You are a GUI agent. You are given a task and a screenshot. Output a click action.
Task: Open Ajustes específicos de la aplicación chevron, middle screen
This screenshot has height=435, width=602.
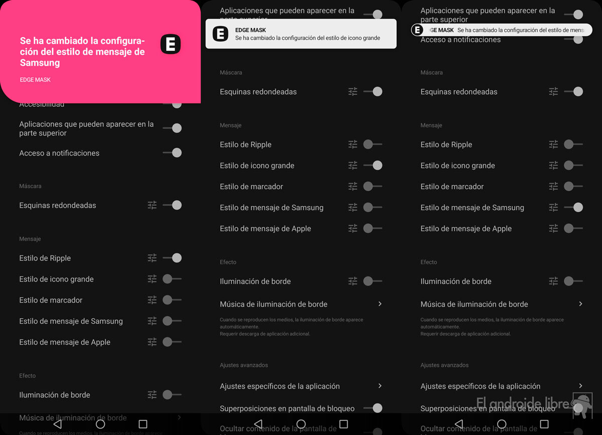pyautogui.click(x=380, y=386)
